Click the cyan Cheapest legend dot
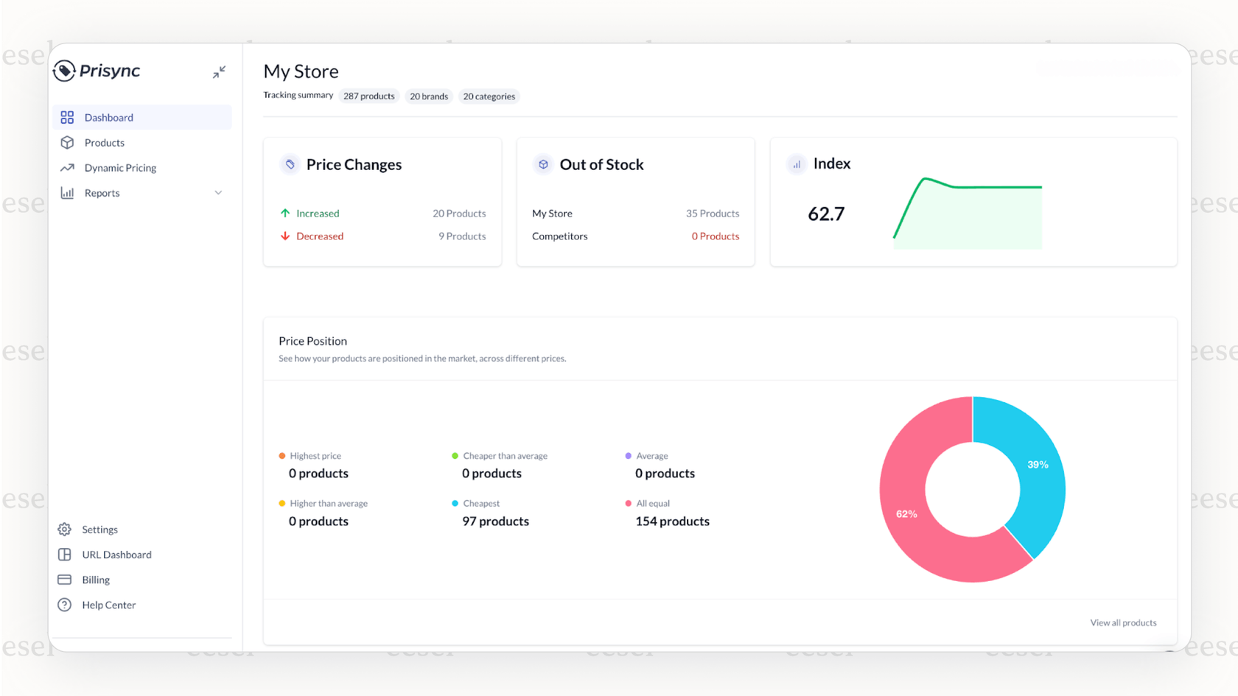 click(x=453, y=503)
